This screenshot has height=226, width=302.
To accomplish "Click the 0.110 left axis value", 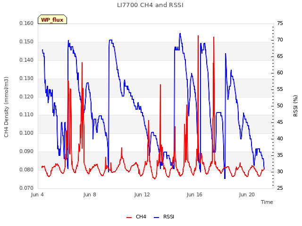I will point(26,115).
